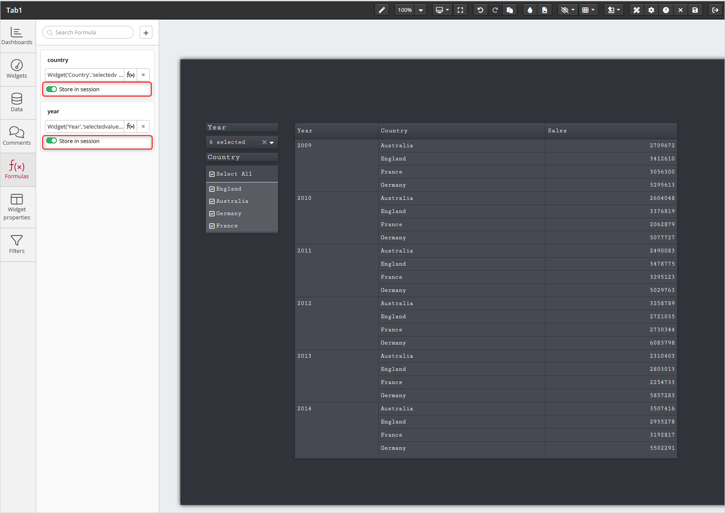Click the undo icon in toolbar
This screenshot has width=725, height=513.
[x=480, y=10]
